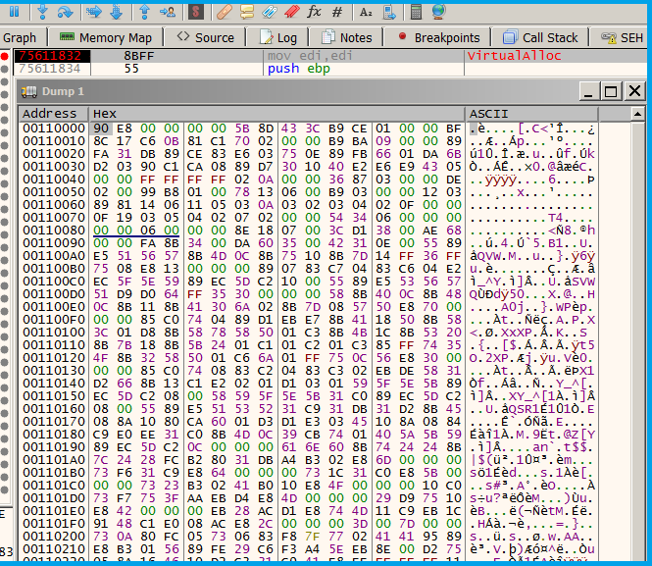Open the Strings Az icon
This screenshot has width=652, height=566.
pyautogui.click(x=366, y=12)
